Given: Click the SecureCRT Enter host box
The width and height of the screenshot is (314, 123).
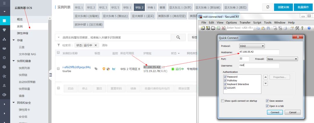Looking at the screenshot, I should 240,28.
